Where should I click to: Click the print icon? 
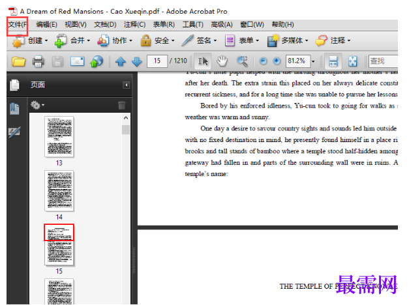38,61
